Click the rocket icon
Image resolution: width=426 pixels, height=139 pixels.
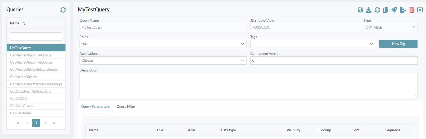pyautogui.click(x=394, y=10)
